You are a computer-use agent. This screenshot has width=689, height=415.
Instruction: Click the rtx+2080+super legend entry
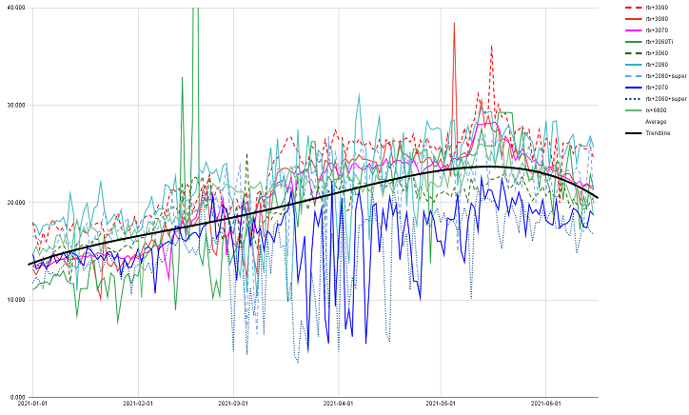click(x=656, y=76)
